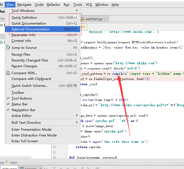Click the Compare With diff icon
The image size is (184, 169).
pyautogui.click(x=8, y=73)
